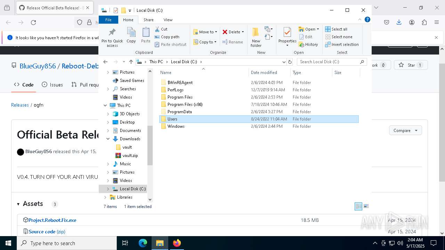Open recent locations dropdown arrow
This screenshot has width=445, height=250.
124,62
